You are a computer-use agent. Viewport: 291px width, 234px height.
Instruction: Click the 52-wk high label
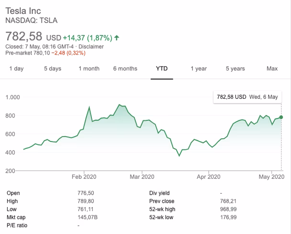click(162, 209)
